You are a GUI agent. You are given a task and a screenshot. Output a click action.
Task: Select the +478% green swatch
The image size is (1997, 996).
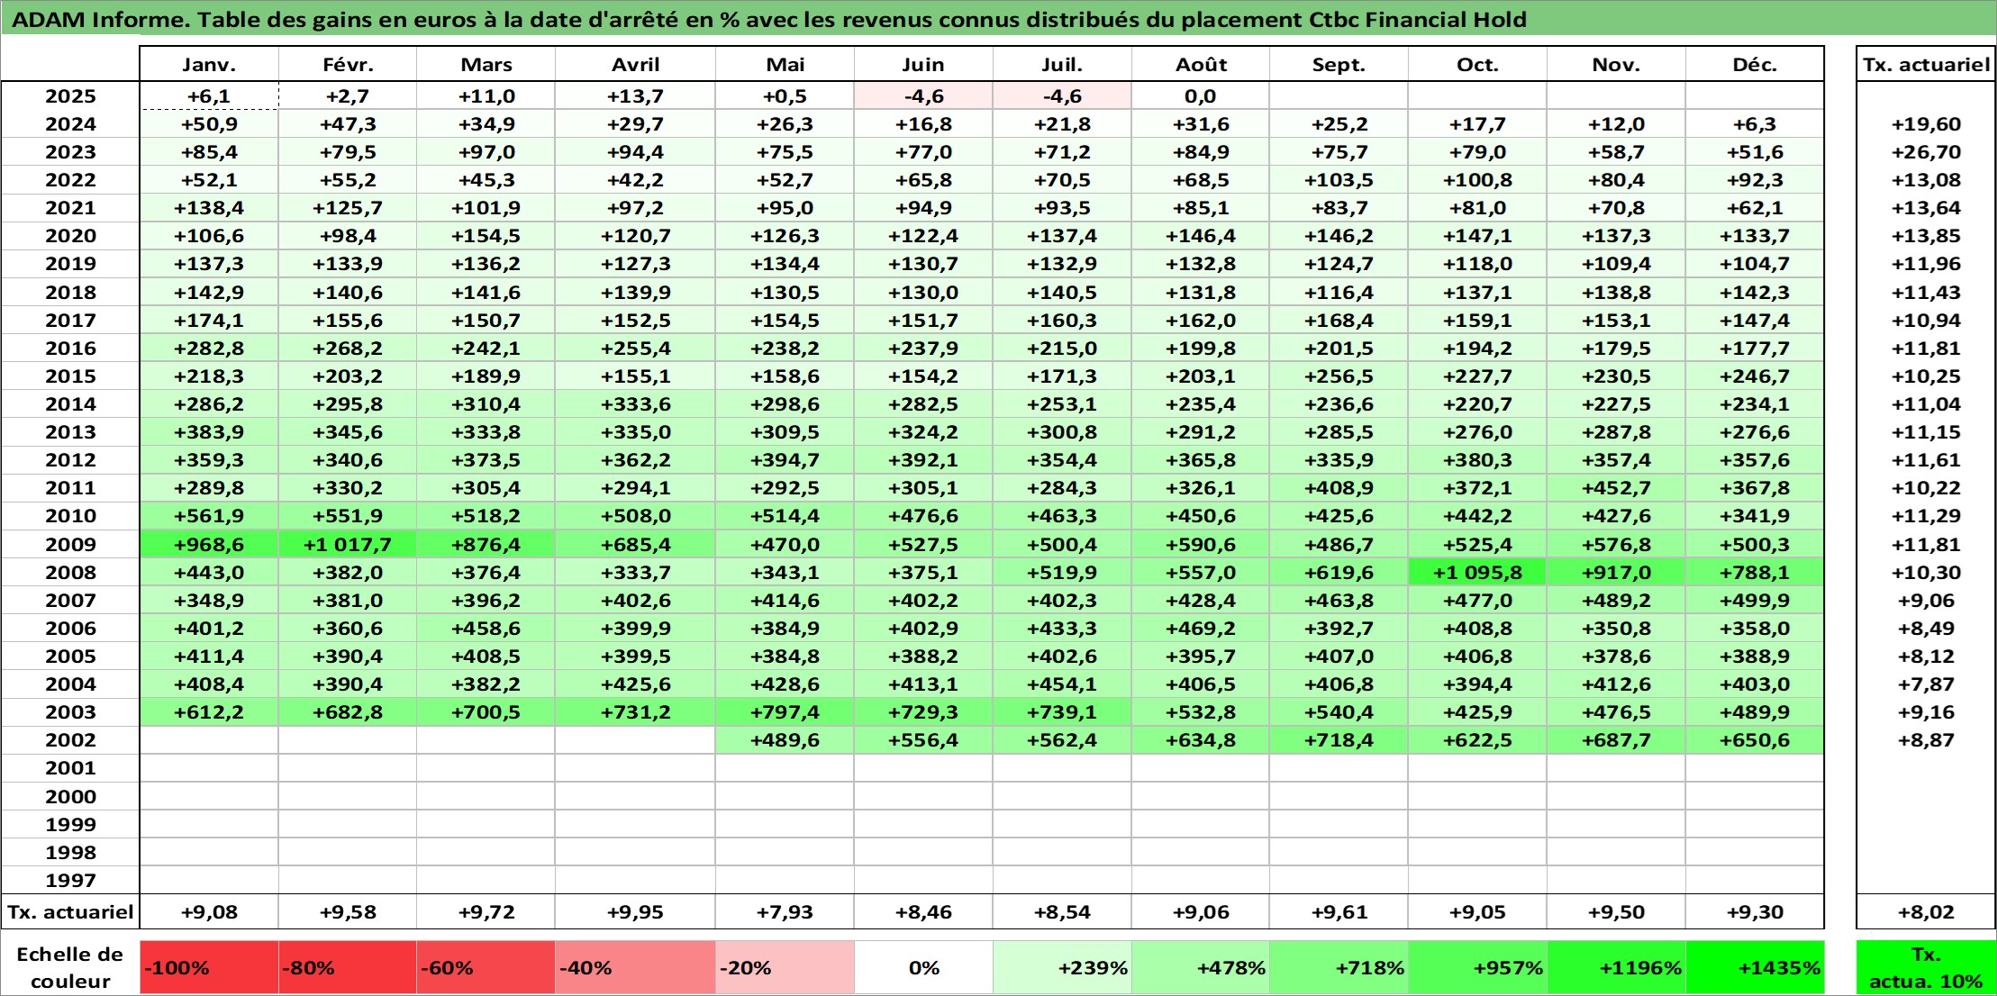pos(1201,968)
